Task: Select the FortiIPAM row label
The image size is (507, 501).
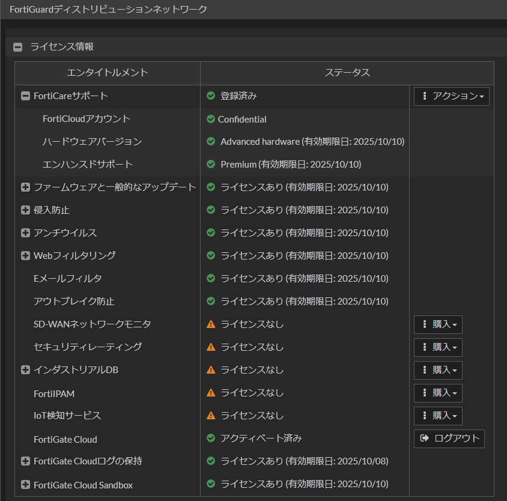Action: click(54, 393)
